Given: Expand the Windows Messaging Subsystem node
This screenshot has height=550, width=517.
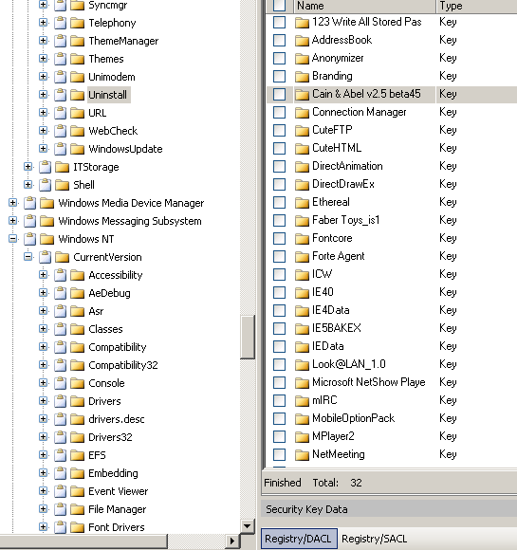Looking at the screenshot, I should tap(13, 221).
